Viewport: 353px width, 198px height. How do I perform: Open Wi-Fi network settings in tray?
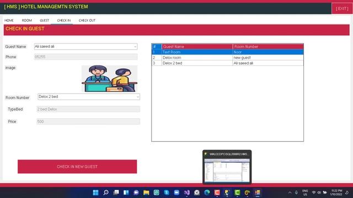point(314,193)
